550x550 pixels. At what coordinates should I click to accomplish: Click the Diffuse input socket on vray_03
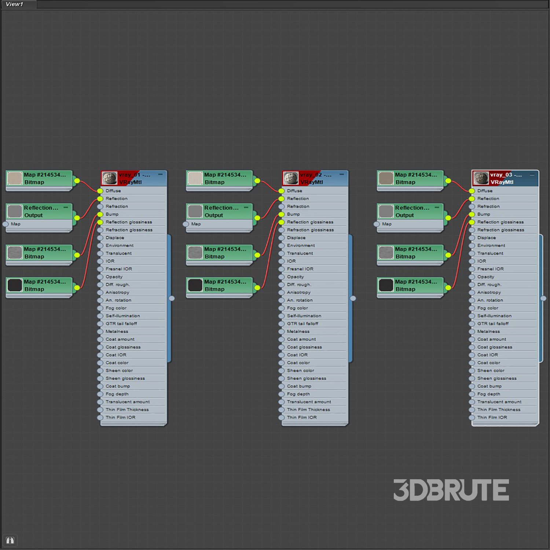click(472, 191)
